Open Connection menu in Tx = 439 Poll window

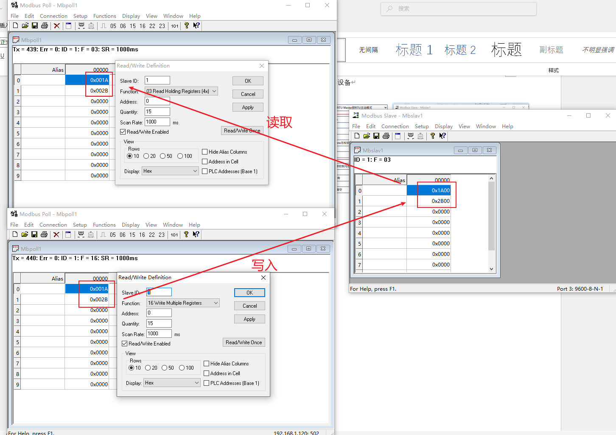(x=53, y=16)
